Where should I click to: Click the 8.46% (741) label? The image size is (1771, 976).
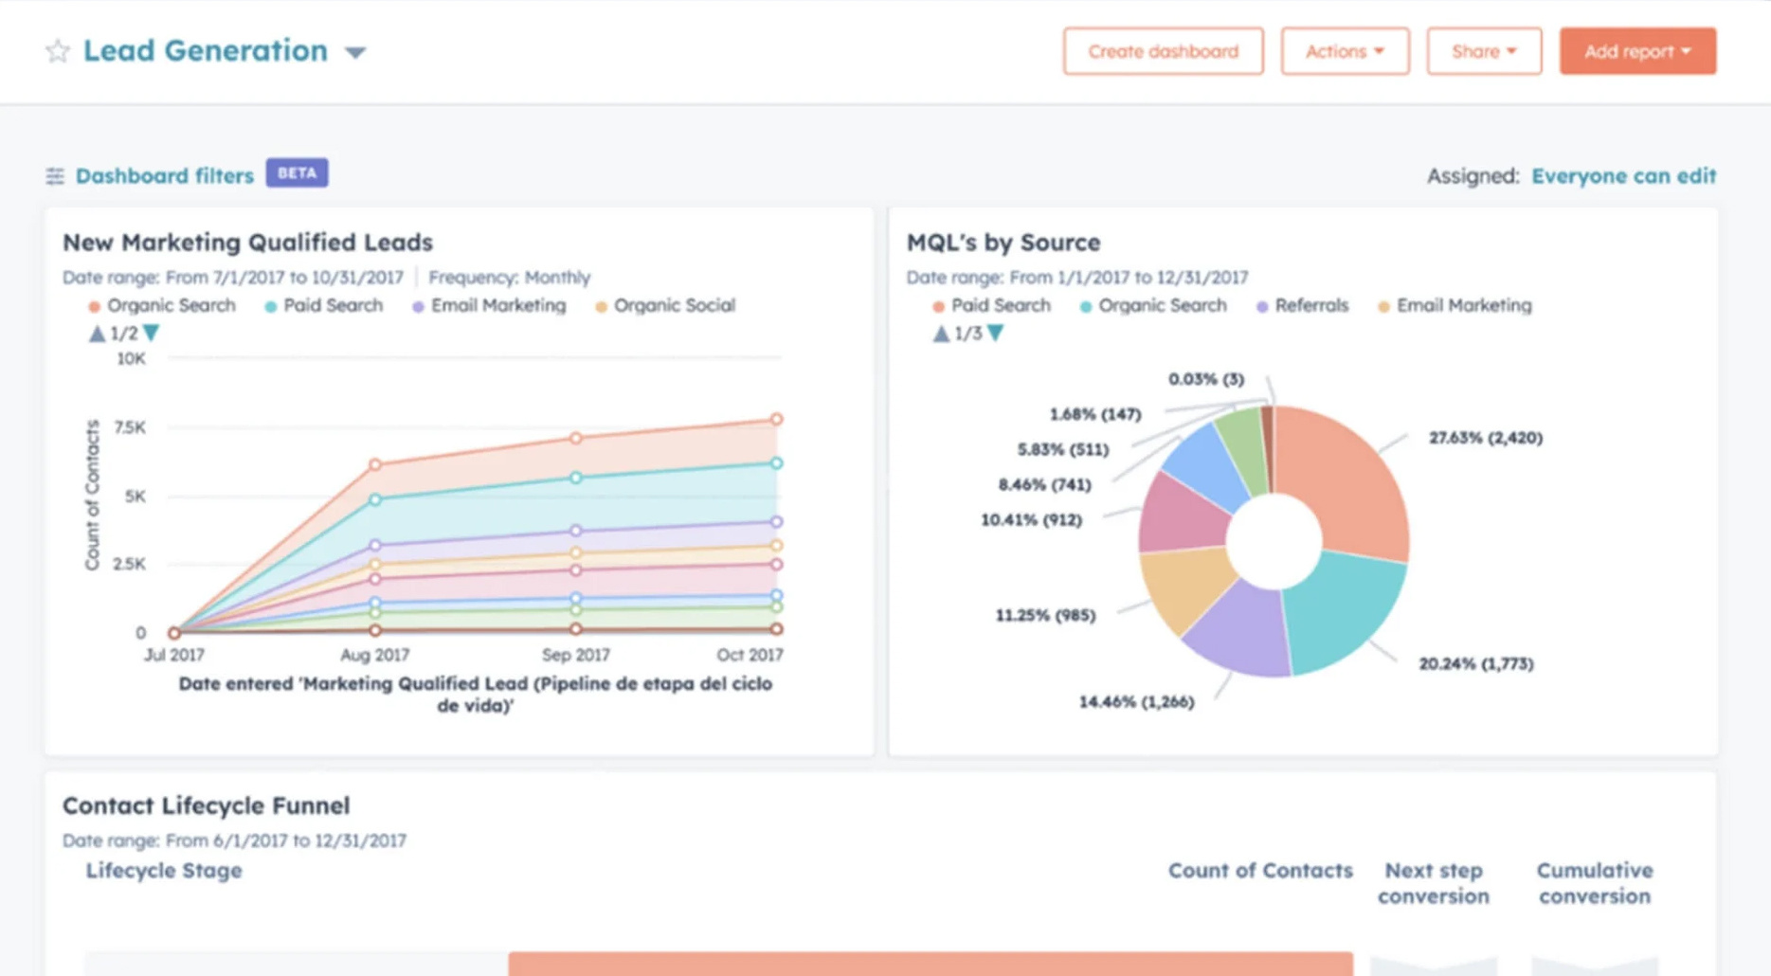tap(1044, 485)
